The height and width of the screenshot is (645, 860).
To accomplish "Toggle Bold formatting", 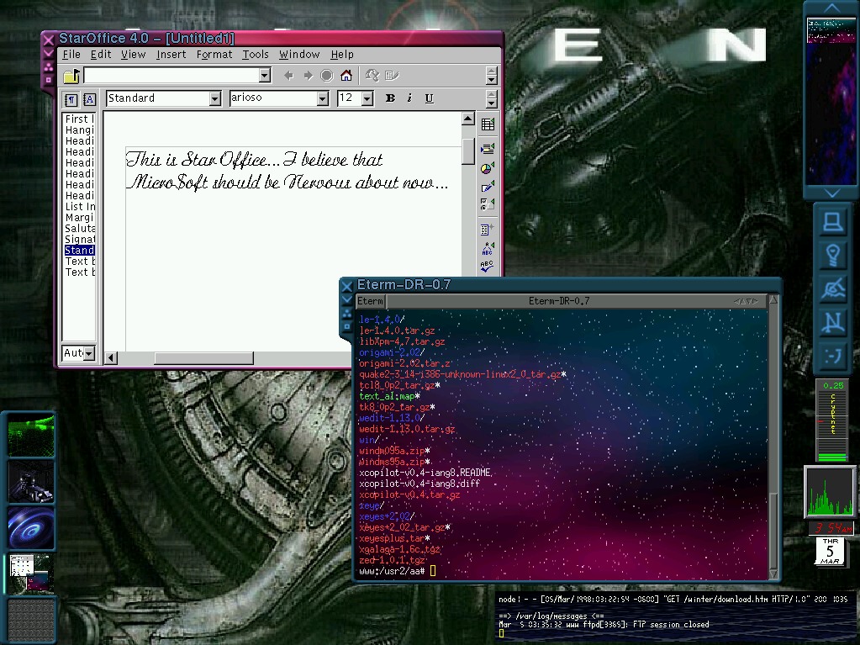I will (390, 98).
